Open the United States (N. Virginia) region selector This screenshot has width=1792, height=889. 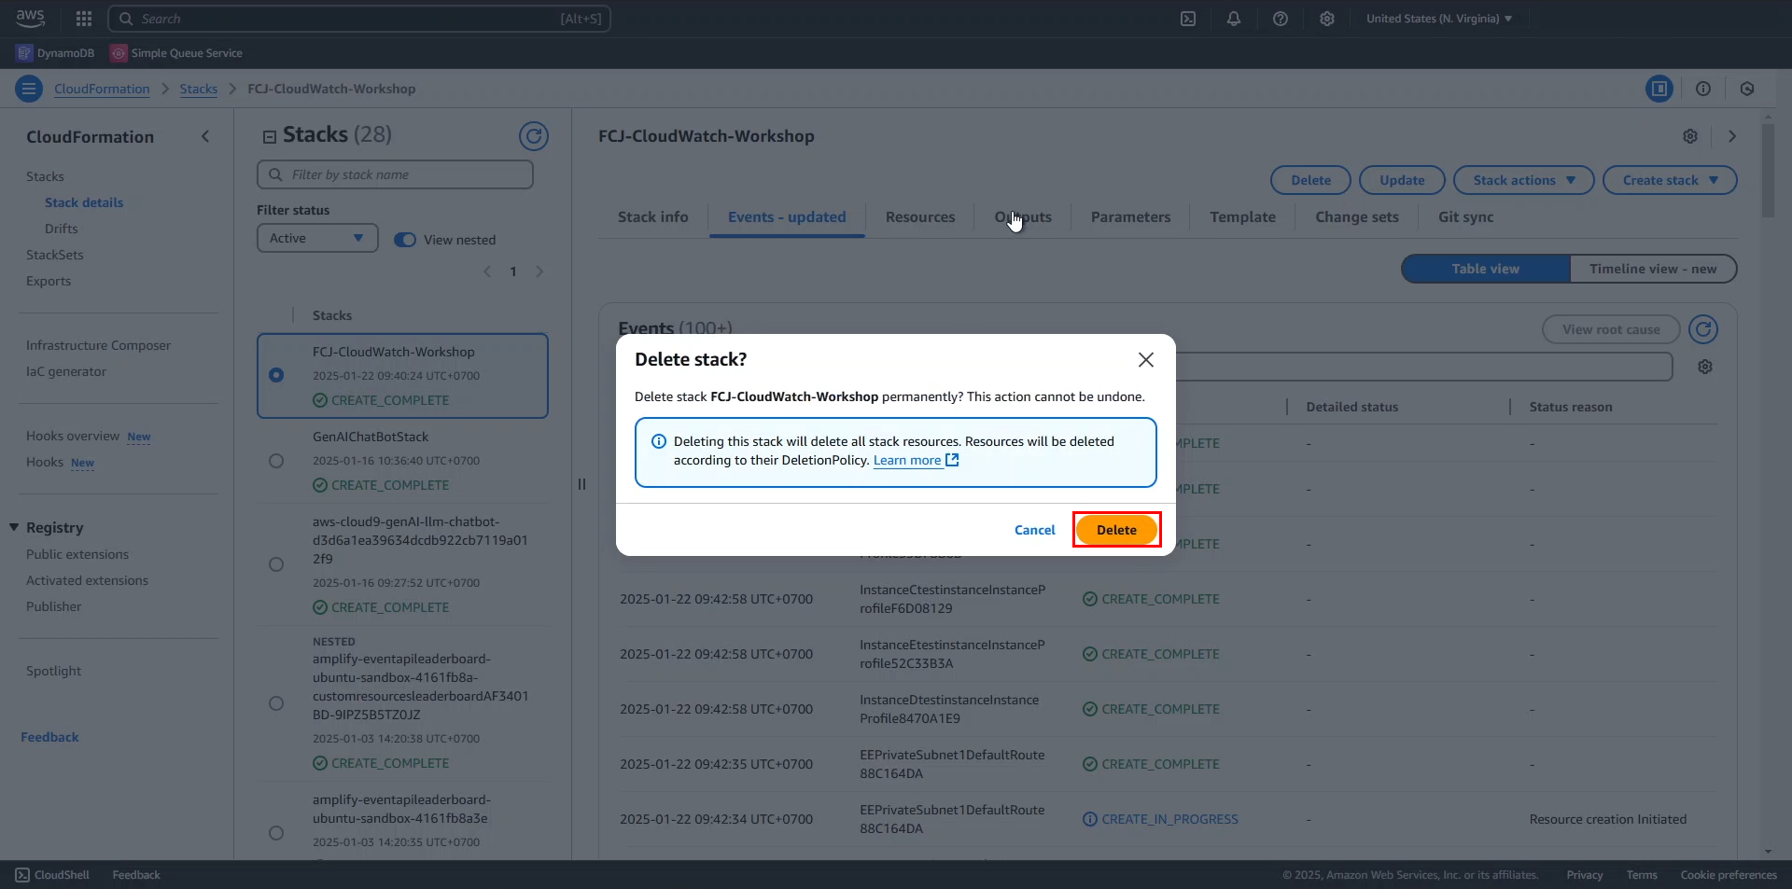(1439, 19)
